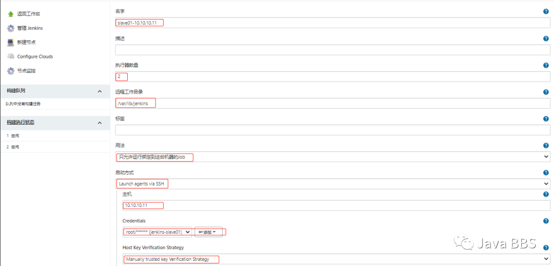Open the Configure Clouds link
Screen dimensions: 554x266
(x=35, y=56)
